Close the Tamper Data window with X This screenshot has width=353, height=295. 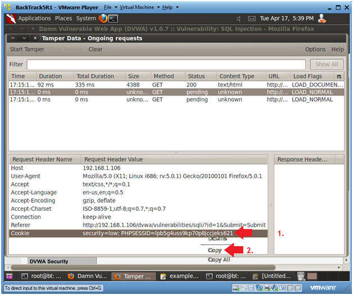[35, 38]
